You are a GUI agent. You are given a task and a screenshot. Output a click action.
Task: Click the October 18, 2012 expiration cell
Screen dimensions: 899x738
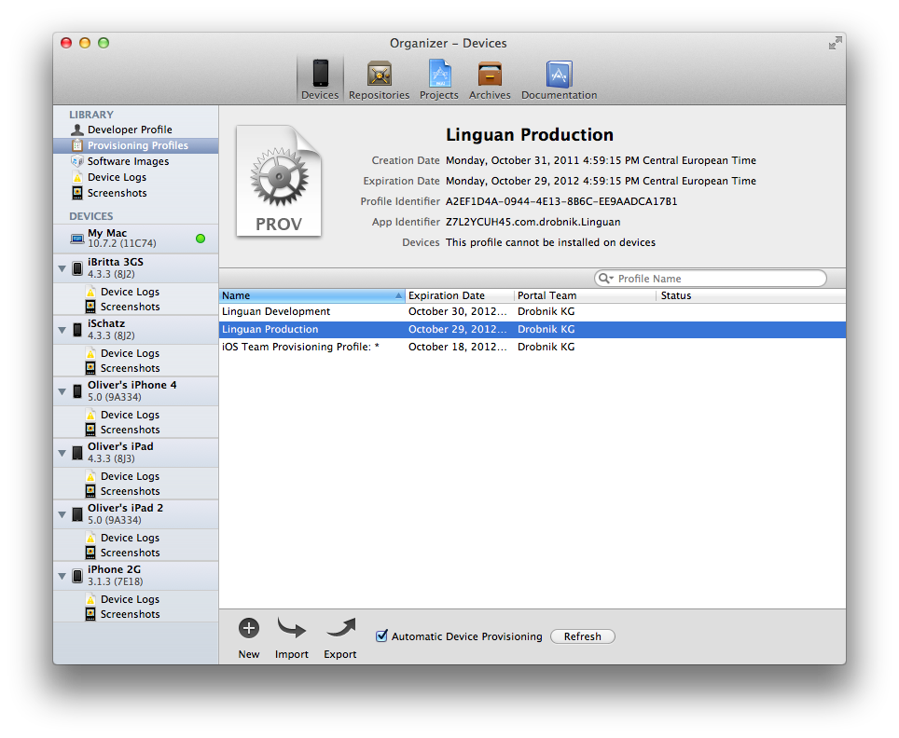[x=458, y=347]
